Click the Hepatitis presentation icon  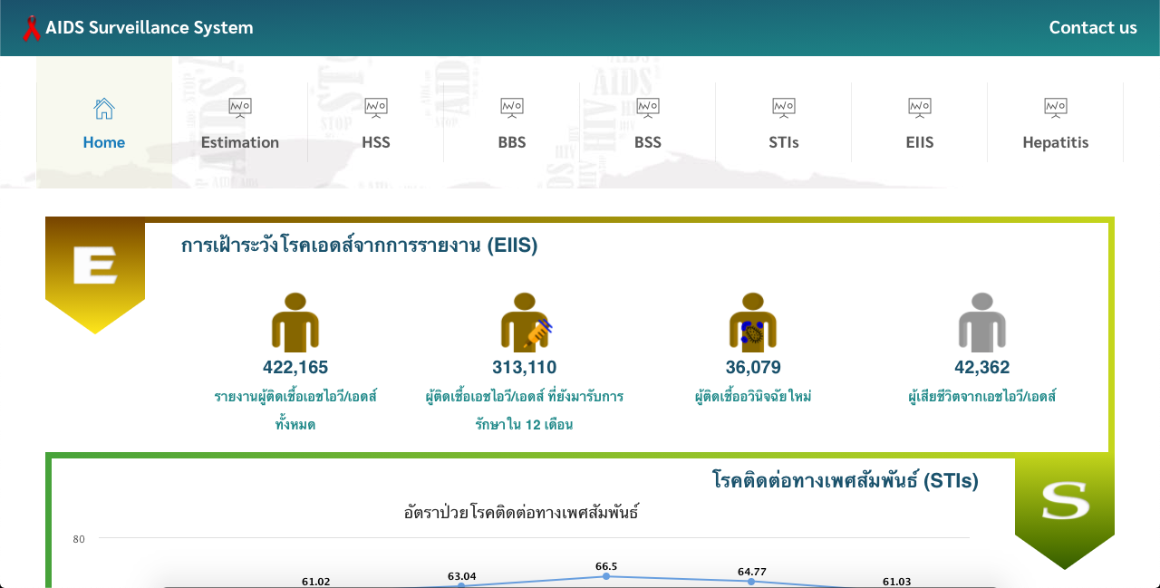click(x=1056, y=108)
